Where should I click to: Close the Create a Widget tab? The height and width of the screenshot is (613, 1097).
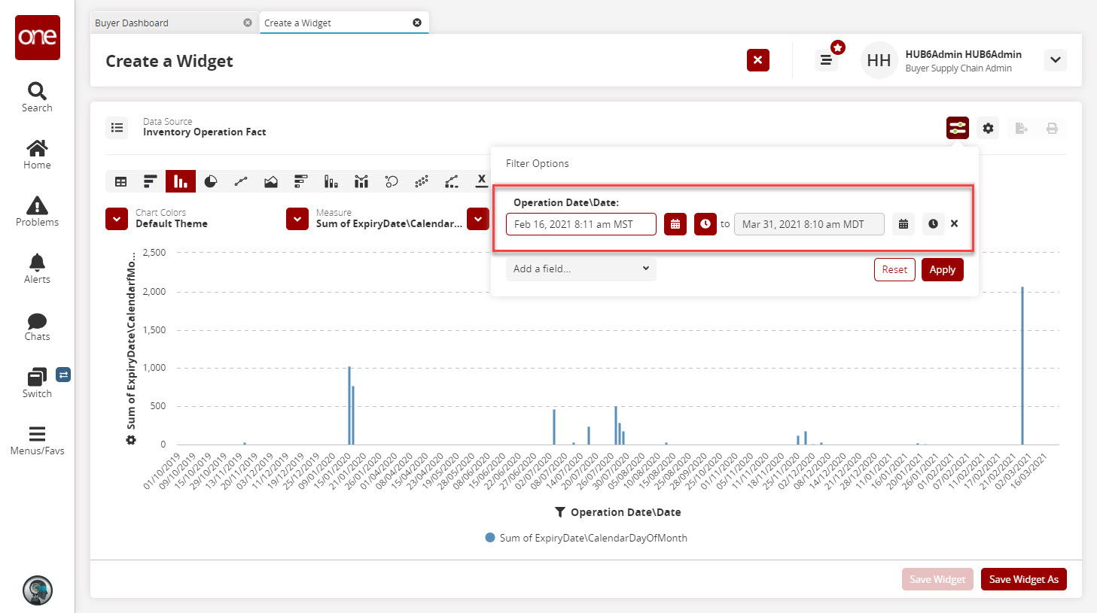click(x=417, y=23)
